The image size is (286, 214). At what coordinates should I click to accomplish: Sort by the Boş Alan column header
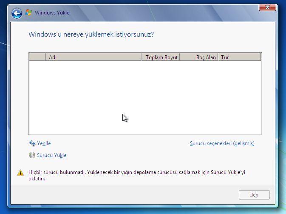click(x=199, y=57)
